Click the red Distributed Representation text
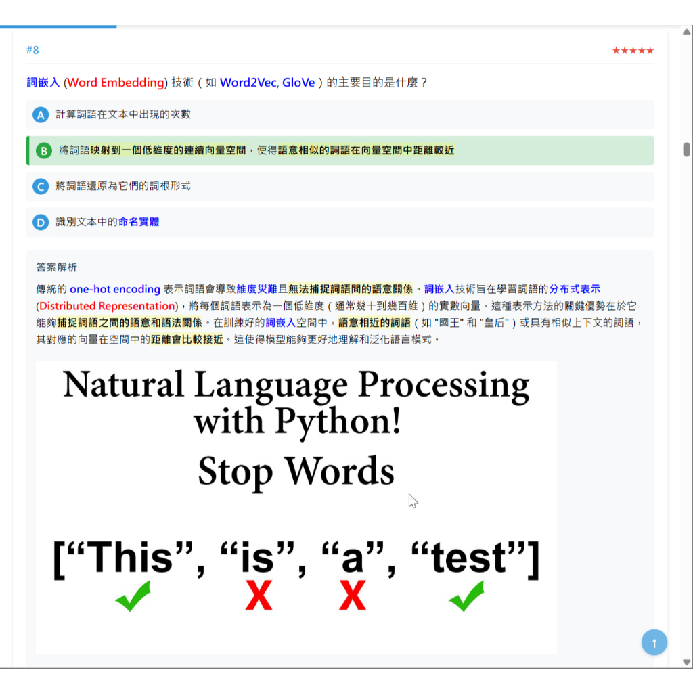Image resolution: width=693 pixels, height=693 pixels. point(108,306)
